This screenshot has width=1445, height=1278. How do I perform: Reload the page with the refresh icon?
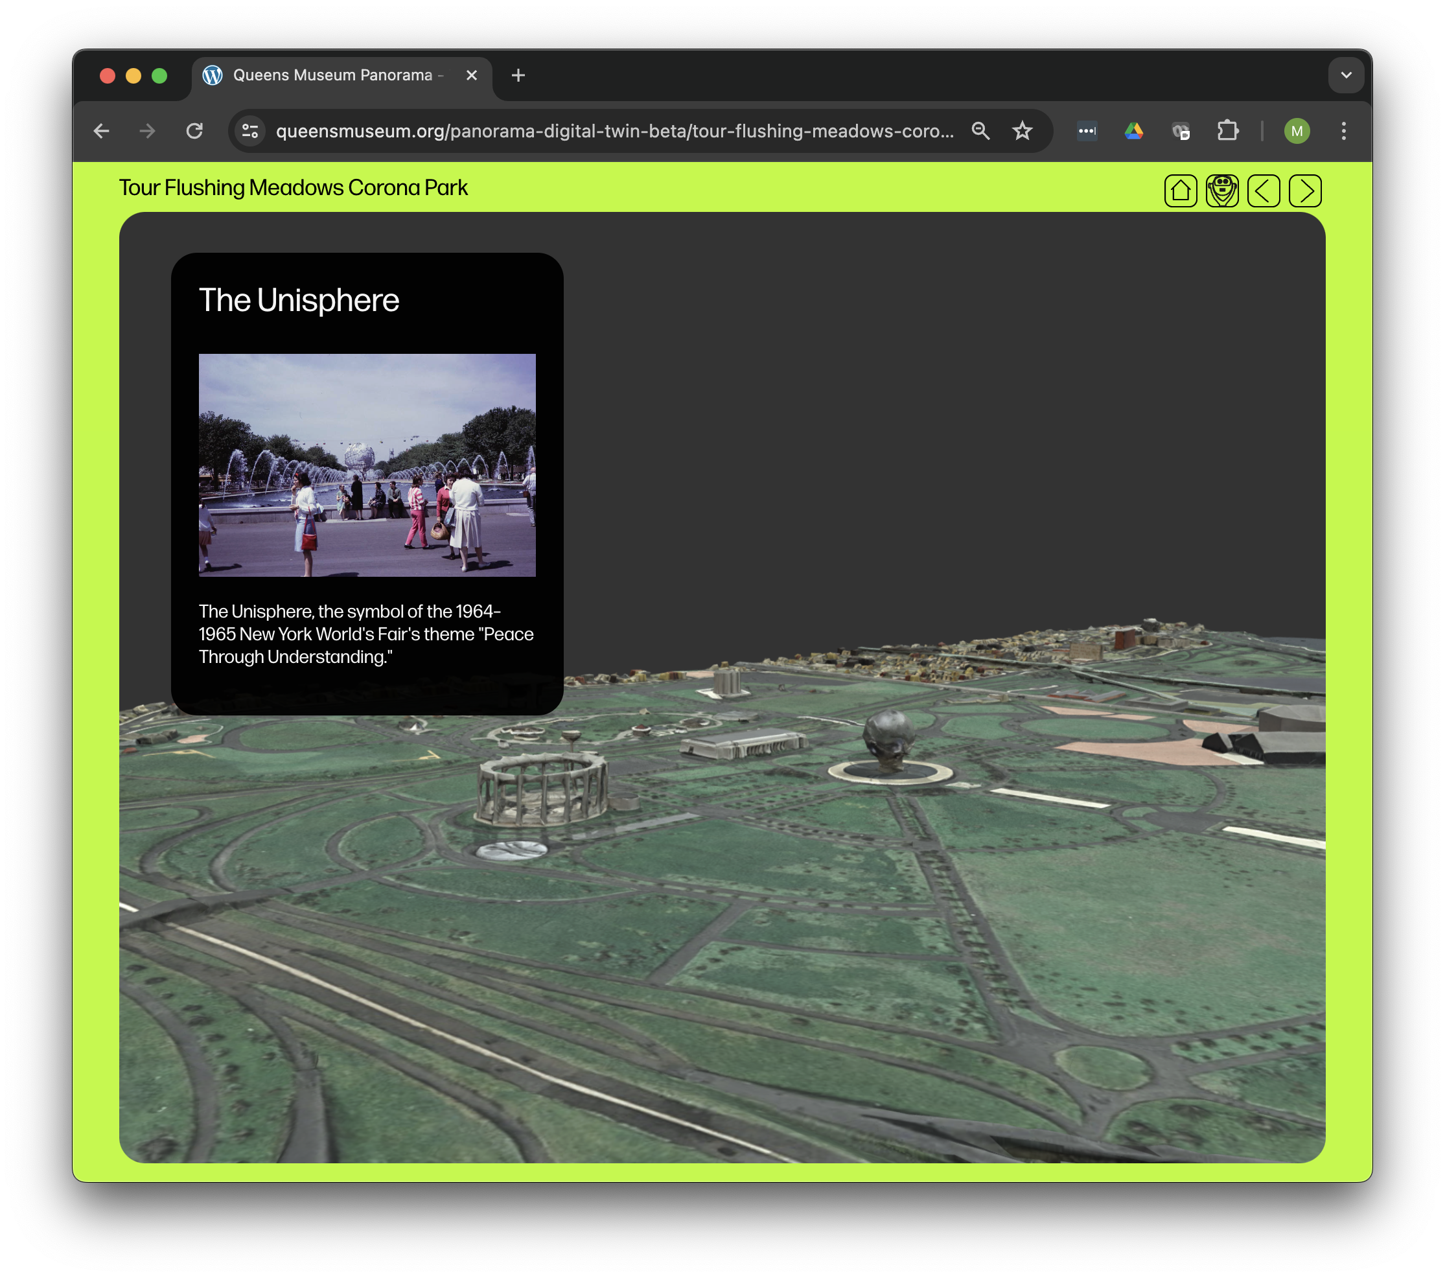(x=194, y=131)
